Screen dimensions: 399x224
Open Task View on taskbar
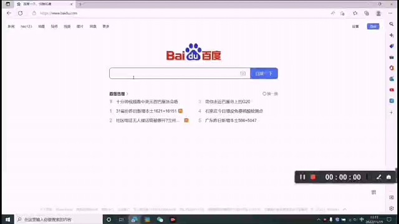(x=122, y=220)
